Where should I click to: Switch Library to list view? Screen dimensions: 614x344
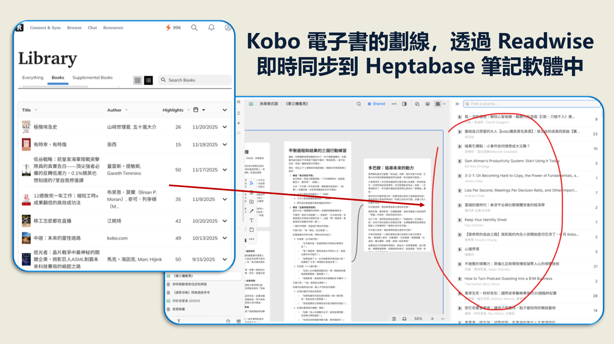pyautogui.click(x=148, y=80)
